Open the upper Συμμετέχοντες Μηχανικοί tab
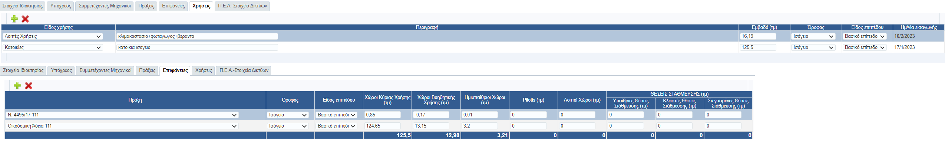Screen dimensions: 948x142 (105, 6)
